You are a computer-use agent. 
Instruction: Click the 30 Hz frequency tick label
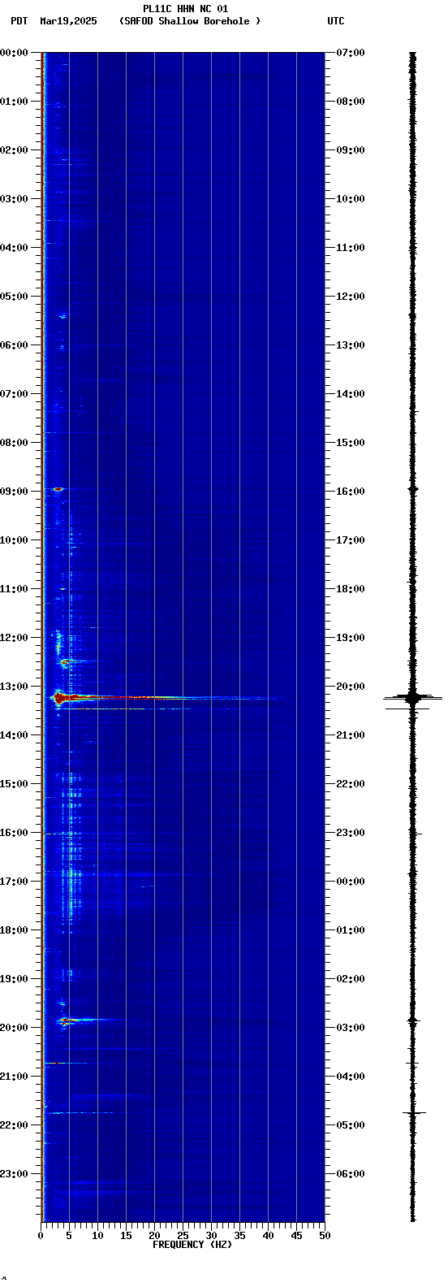211,1236
